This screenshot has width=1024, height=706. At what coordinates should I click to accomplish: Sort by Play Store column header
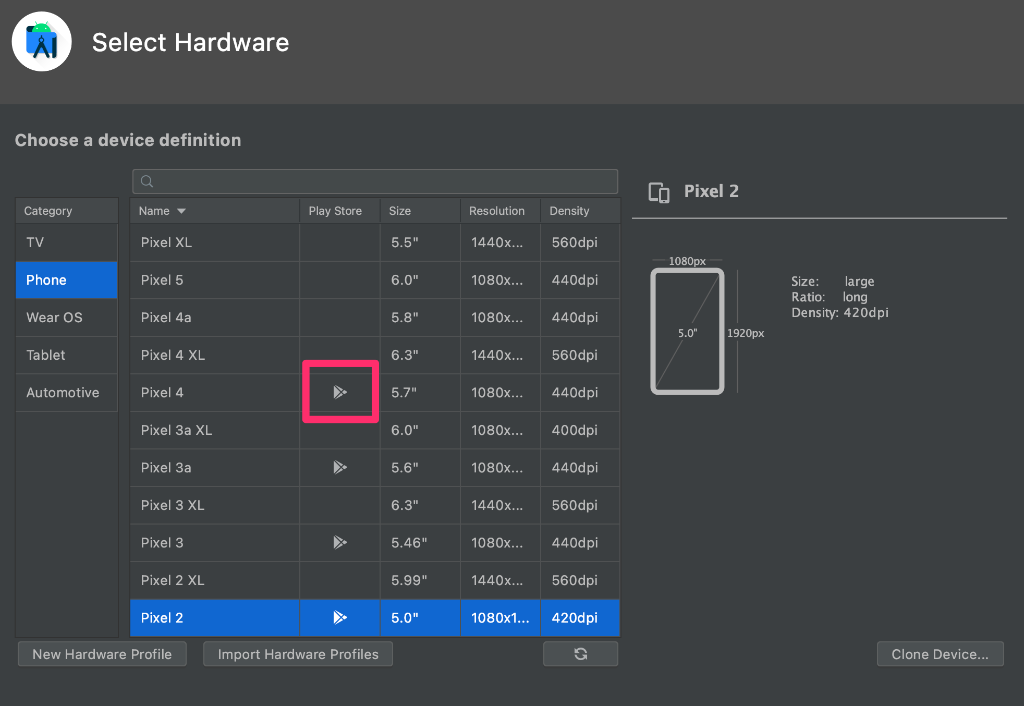pos(340,211)
